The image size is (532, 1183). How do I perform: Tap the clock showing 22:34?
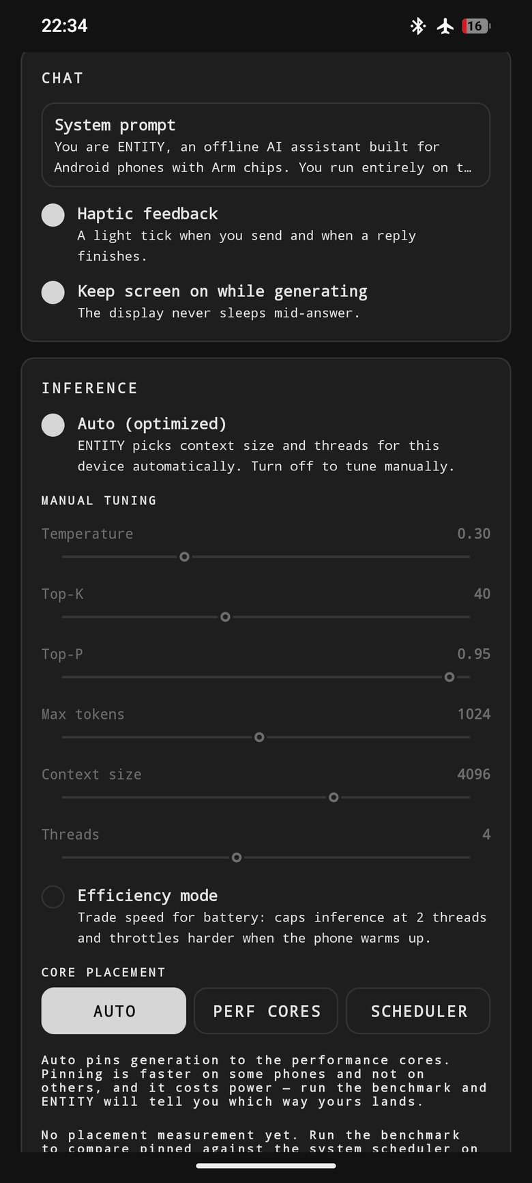click(65, 26)
